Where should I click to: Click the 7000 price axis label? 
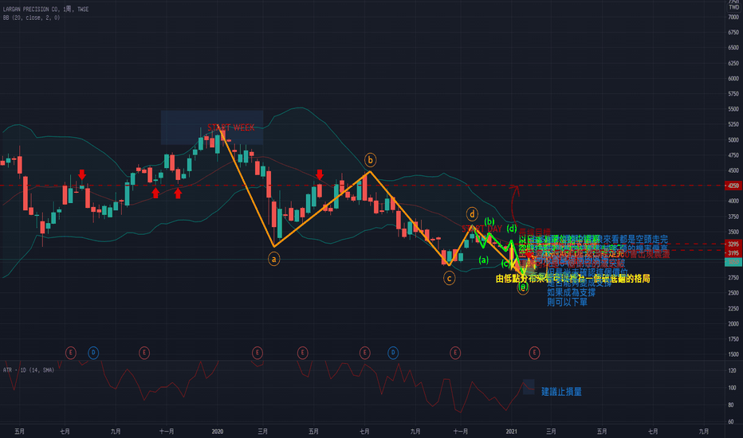[733, 17]
